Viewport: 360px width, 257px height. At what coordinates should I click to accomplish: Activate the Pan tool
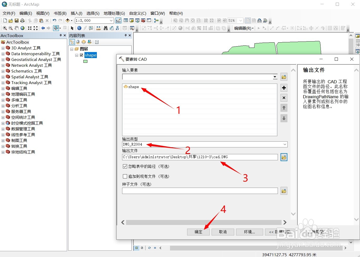(x=17, y=28)
